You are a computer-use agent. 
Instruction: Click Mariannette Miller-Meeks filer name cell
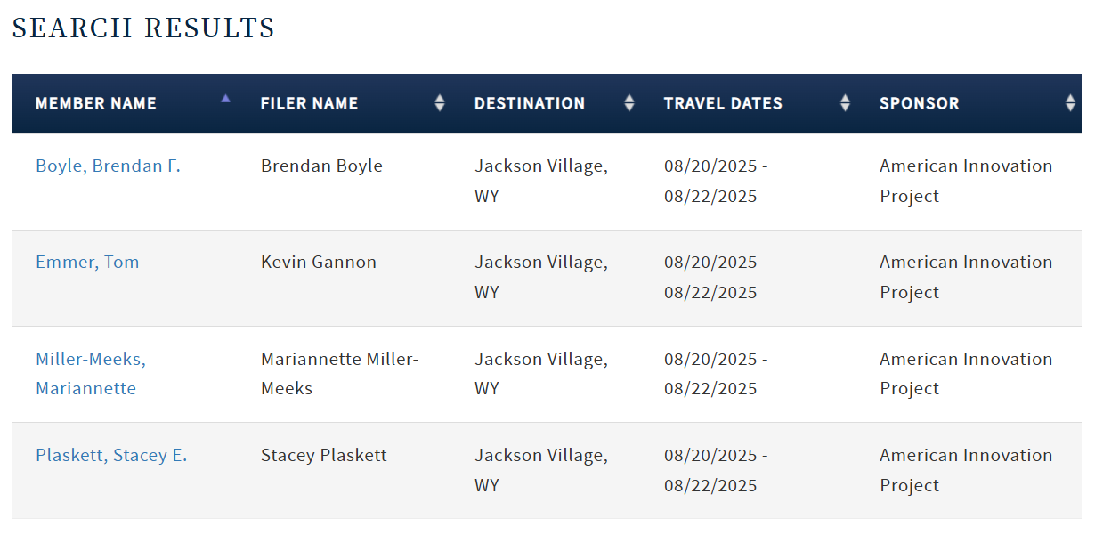tap(339, 373)
